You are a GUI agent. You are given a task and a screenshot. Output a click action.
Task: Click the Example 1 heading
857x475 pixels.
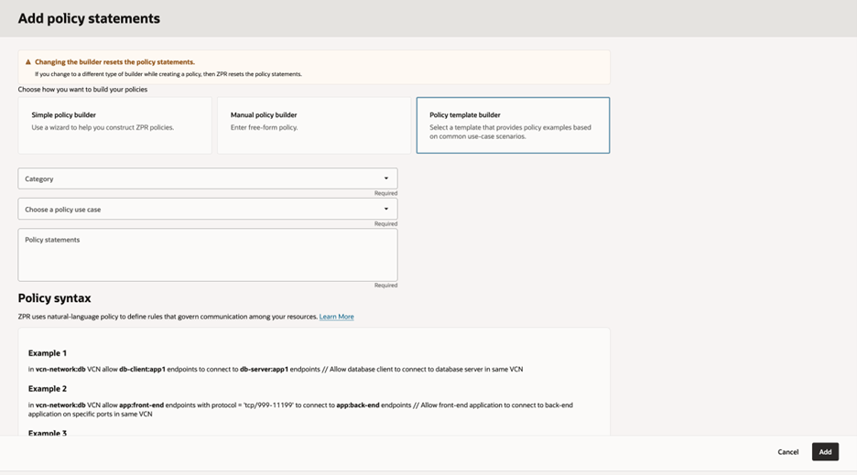tap(48, 353)
